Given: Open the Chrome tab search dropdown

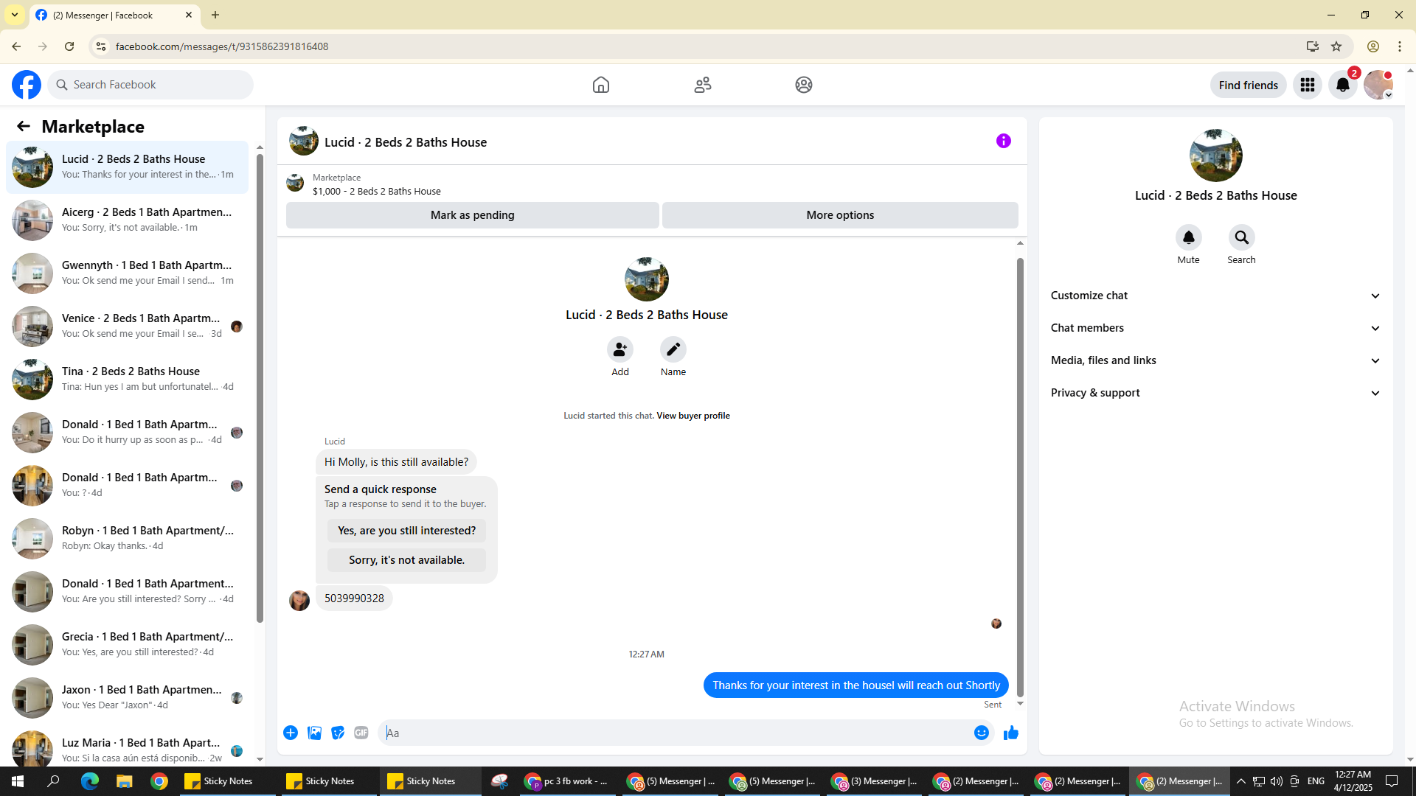Looking at the screenshot, I should [15, 15].
